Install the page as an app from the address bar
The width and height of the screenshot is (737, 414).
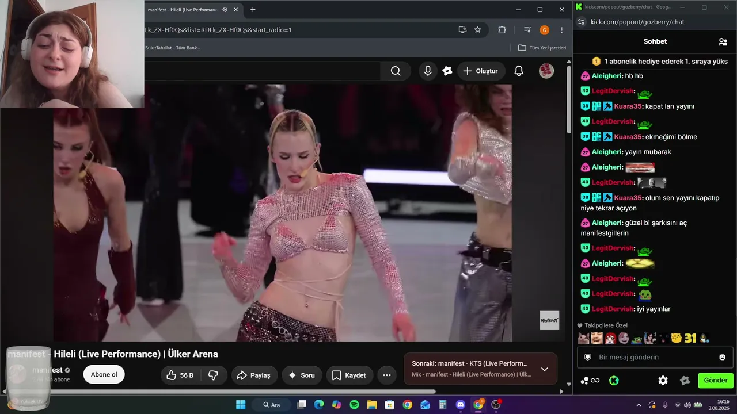[x=462, y=30]
